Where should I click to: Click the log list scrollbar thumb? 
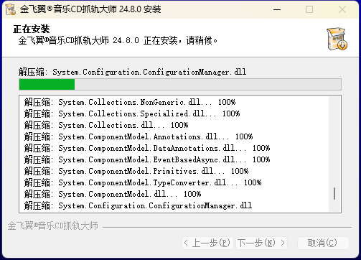point(334,193)
